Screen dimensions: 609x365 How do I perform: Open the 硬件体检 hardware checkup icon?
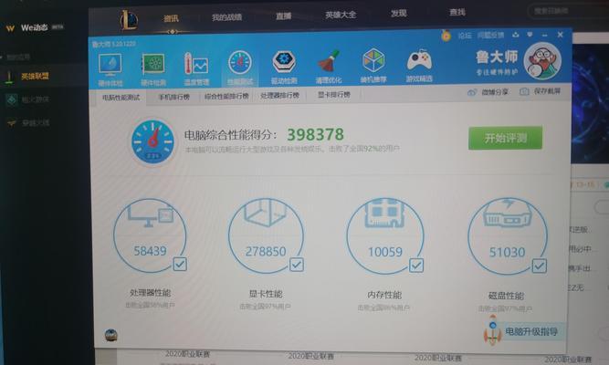pos(110,65)
